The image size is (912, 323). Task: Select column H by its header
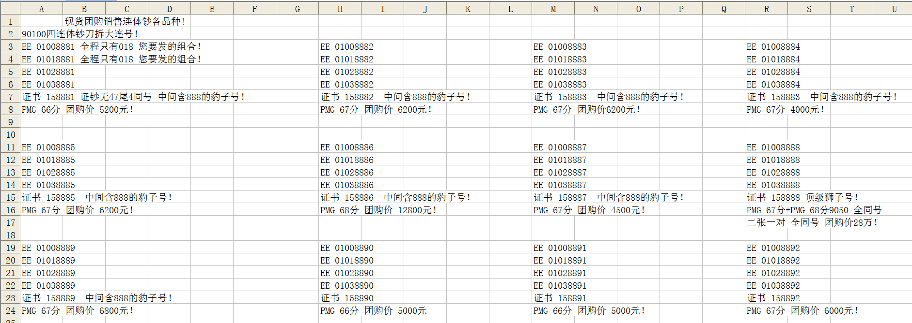340,9
